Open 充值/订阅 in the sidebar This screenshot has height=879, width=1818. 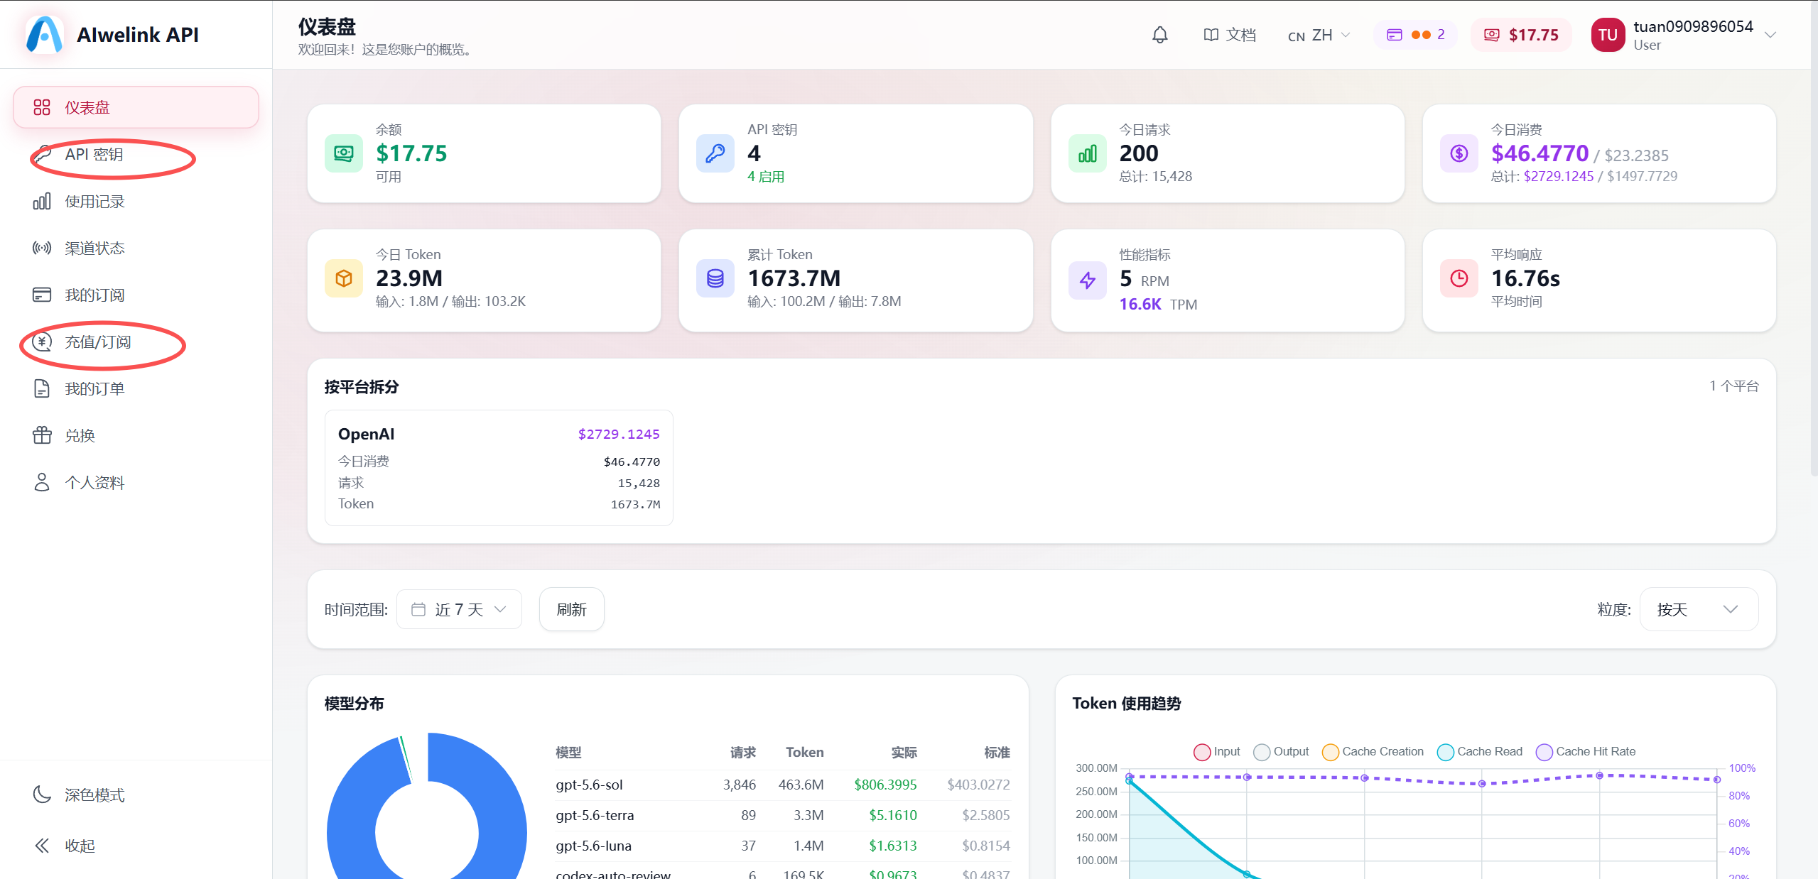(136, 342)
